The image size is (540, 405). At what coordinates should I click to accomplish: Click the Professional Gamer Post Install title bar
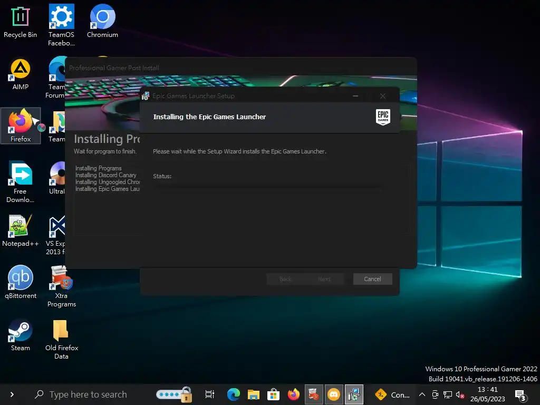(240, 67)
